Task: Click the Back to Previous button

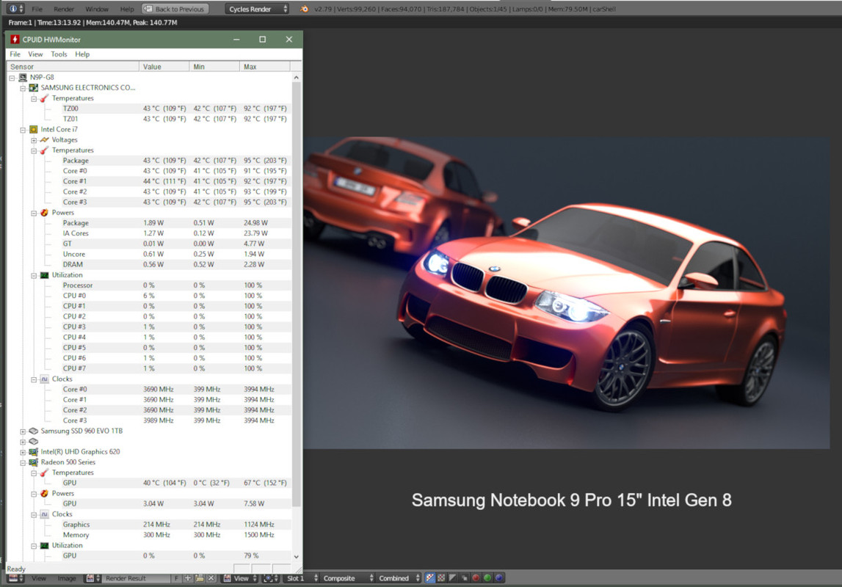Action: point(175,9)
